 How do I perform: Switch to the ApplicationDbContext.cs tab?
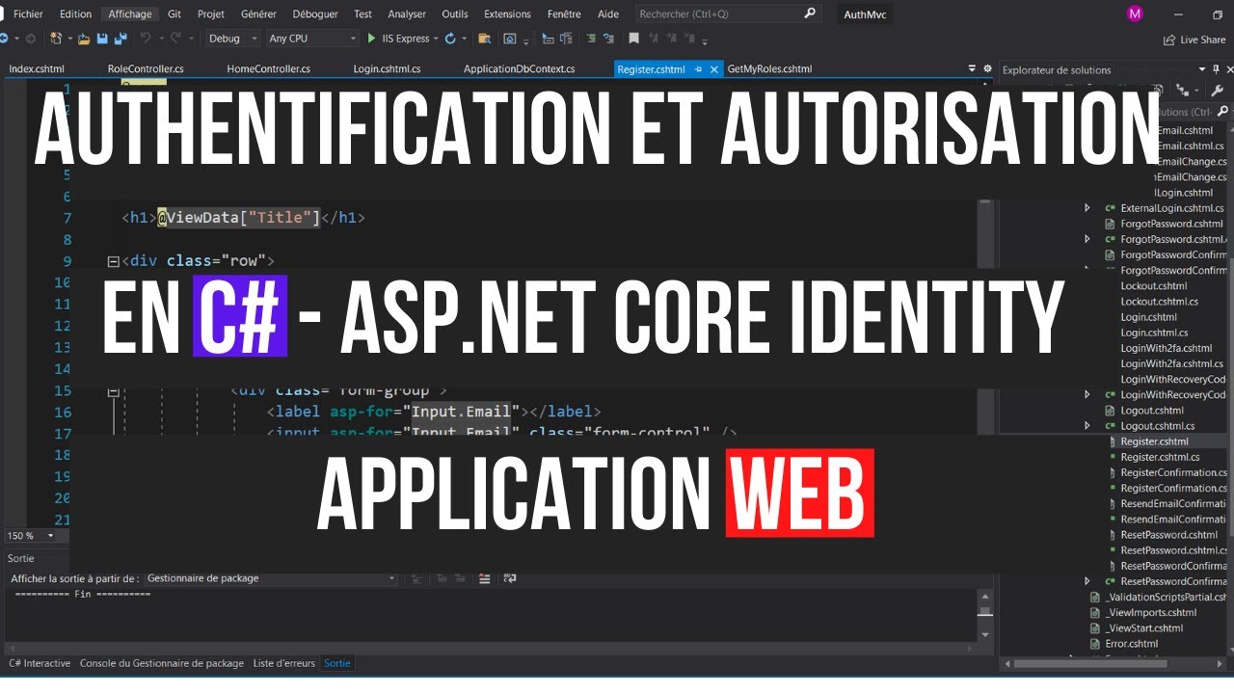(519, 69)
